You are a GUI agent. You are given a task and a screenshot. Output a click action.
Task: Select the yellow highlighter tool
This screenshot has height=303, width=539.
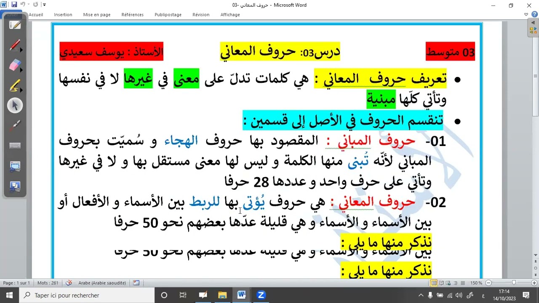pyautogui.click(x=14, y=85)
